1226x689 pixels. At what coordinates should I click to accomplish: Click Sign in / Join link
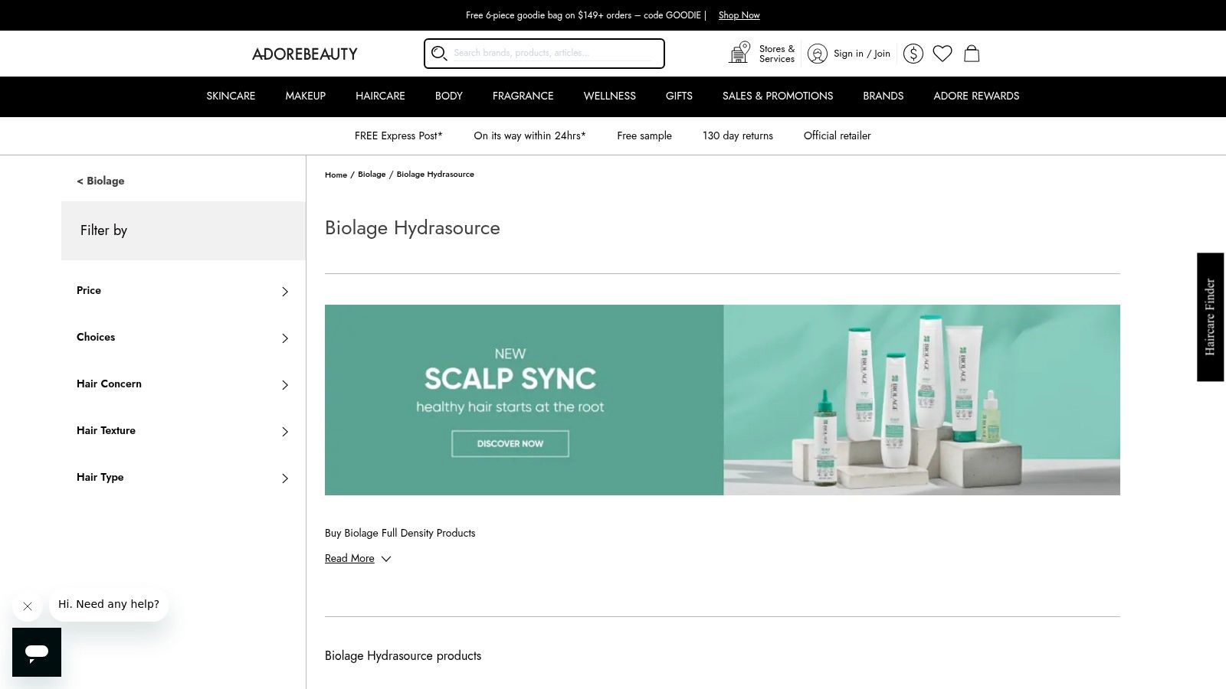click(x=862, y=54)
